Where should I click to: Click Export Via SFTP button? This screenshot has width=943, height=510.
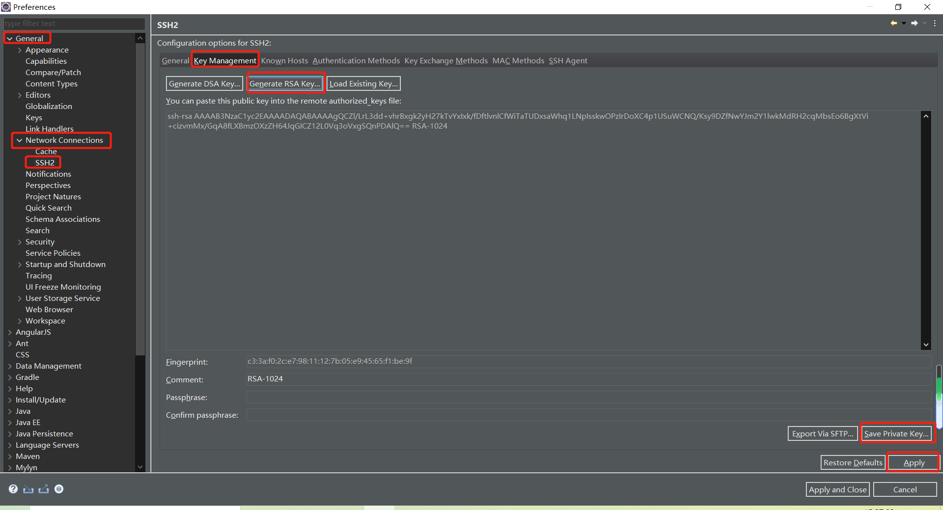coord(823,433)
